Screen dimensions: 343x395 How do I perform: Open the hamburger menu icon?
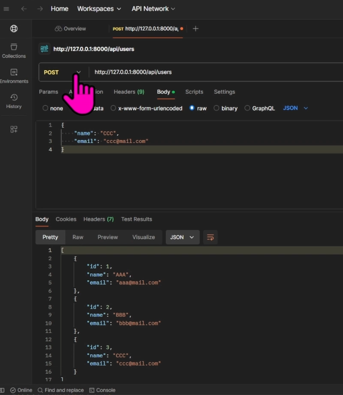pos(6,9)
